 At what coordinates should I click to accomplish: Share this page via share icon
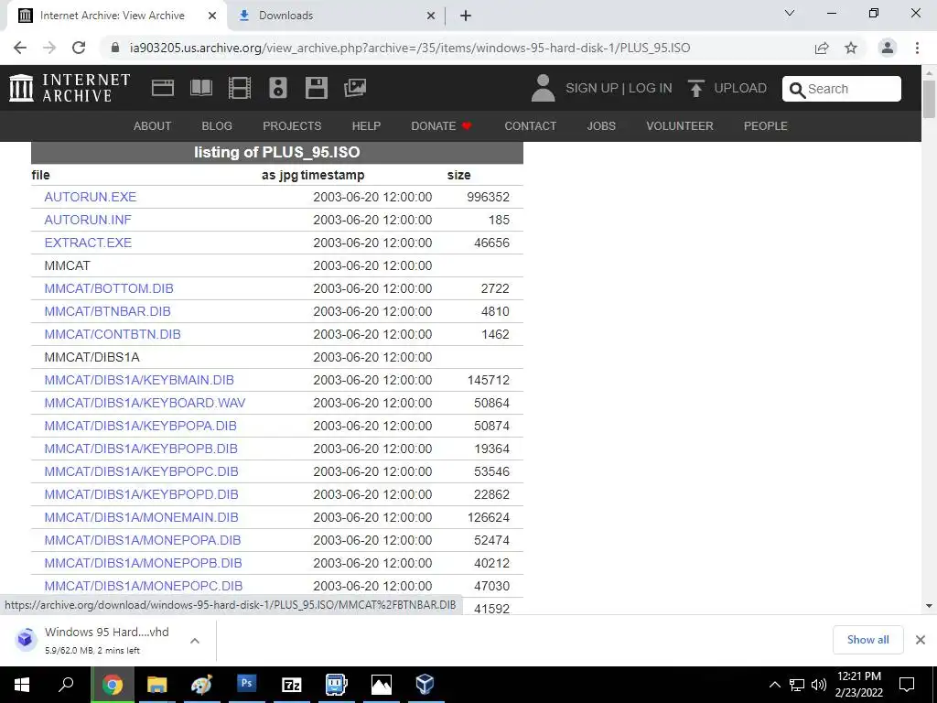coord(822,48)
